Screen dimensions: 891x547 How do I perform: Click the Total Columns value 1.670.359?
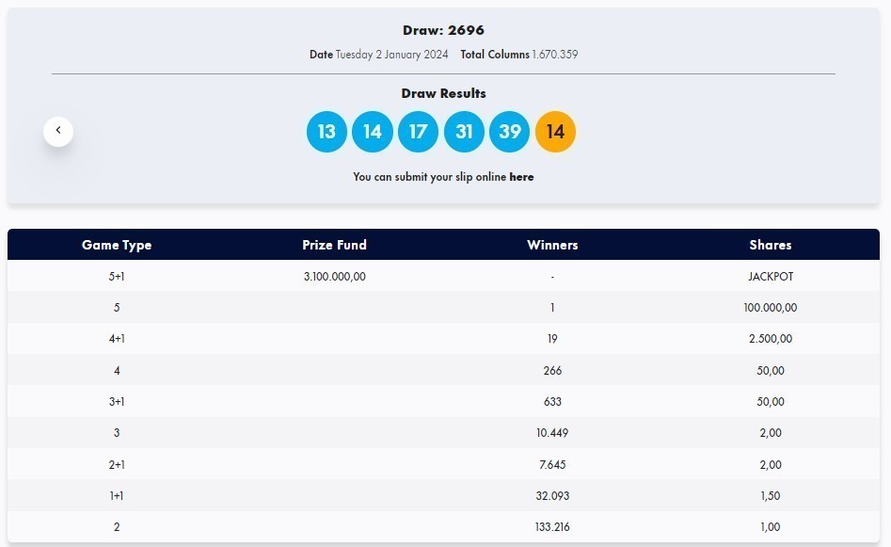coord(554,55)
